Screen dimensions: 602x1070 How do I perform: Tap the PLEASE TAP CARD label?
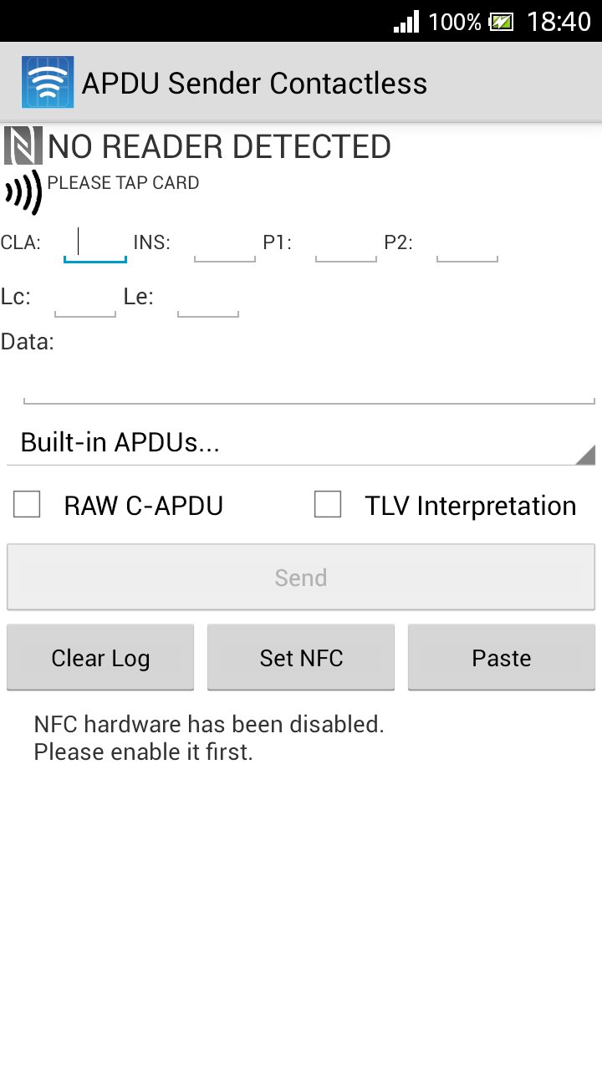[124, 182]
